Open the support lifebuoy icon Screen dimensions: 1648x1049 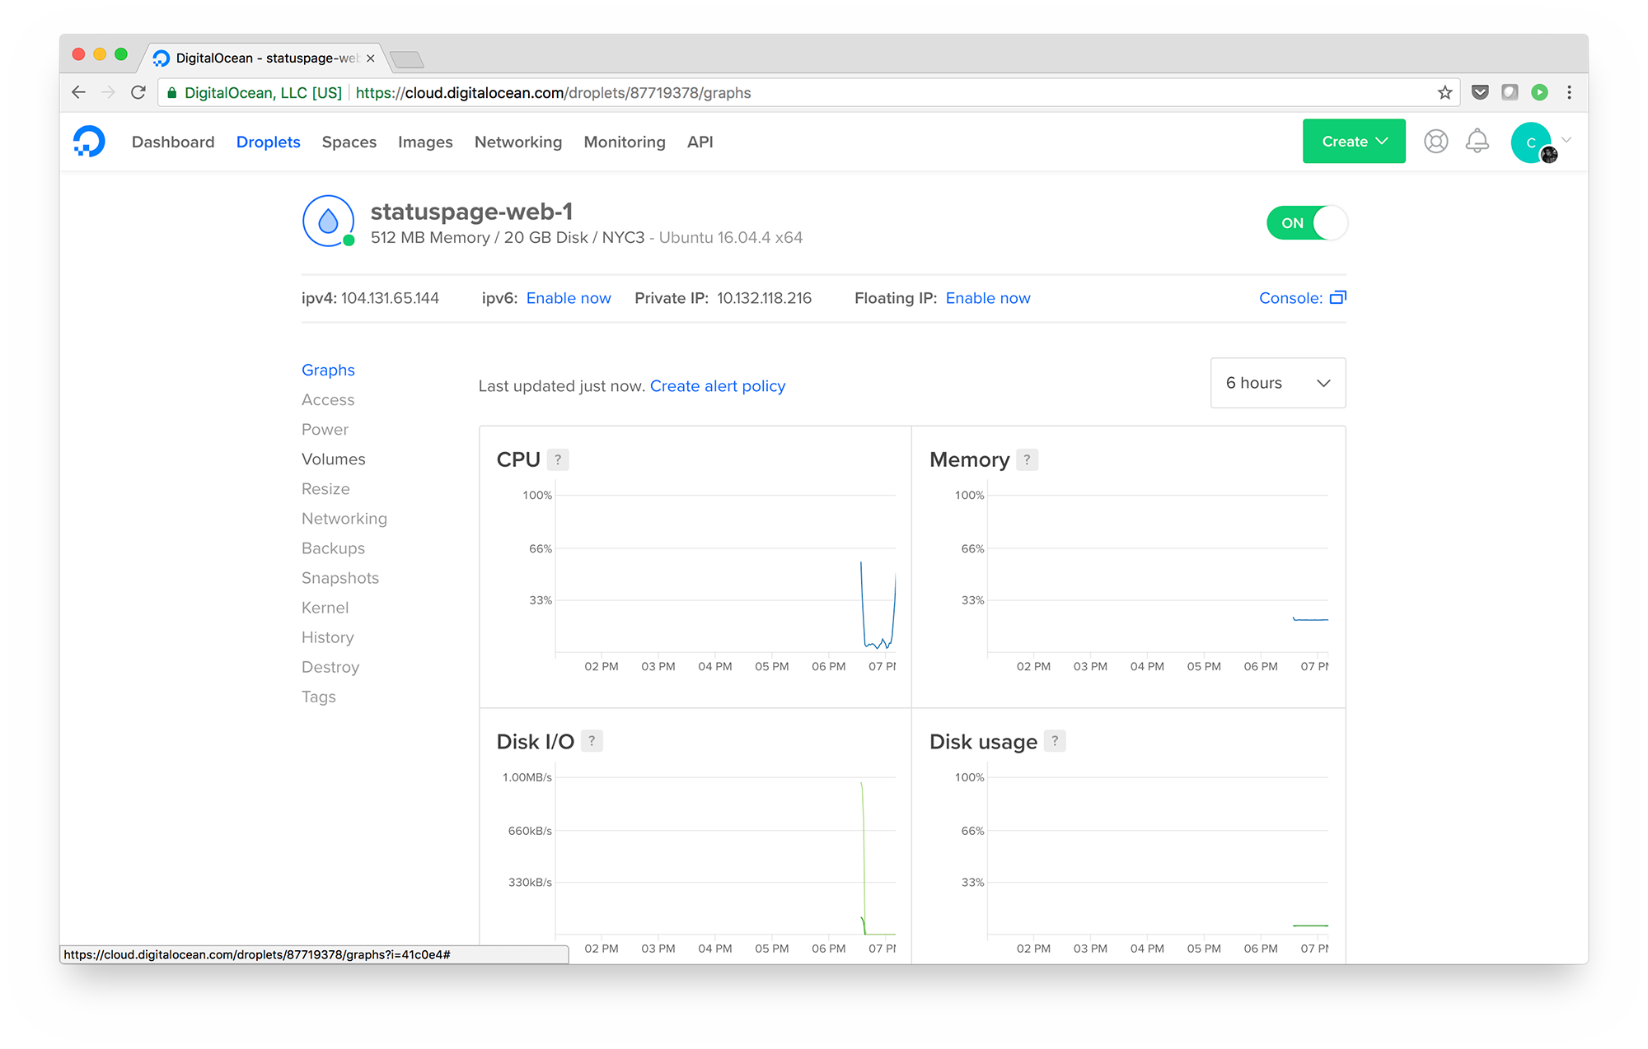[x=1435, y=142]
